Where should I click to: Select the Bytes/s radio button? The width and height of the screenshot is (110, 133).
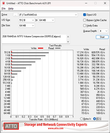(82, 119)
